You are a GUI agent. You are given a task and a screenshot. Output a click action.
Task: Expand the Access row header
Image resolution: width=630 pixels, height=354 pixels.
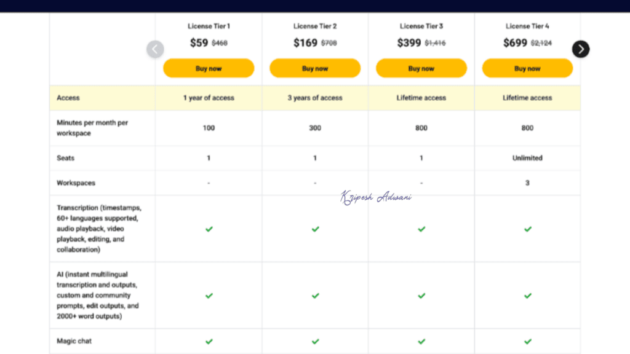pyautogui.click(x=68, y=98)
